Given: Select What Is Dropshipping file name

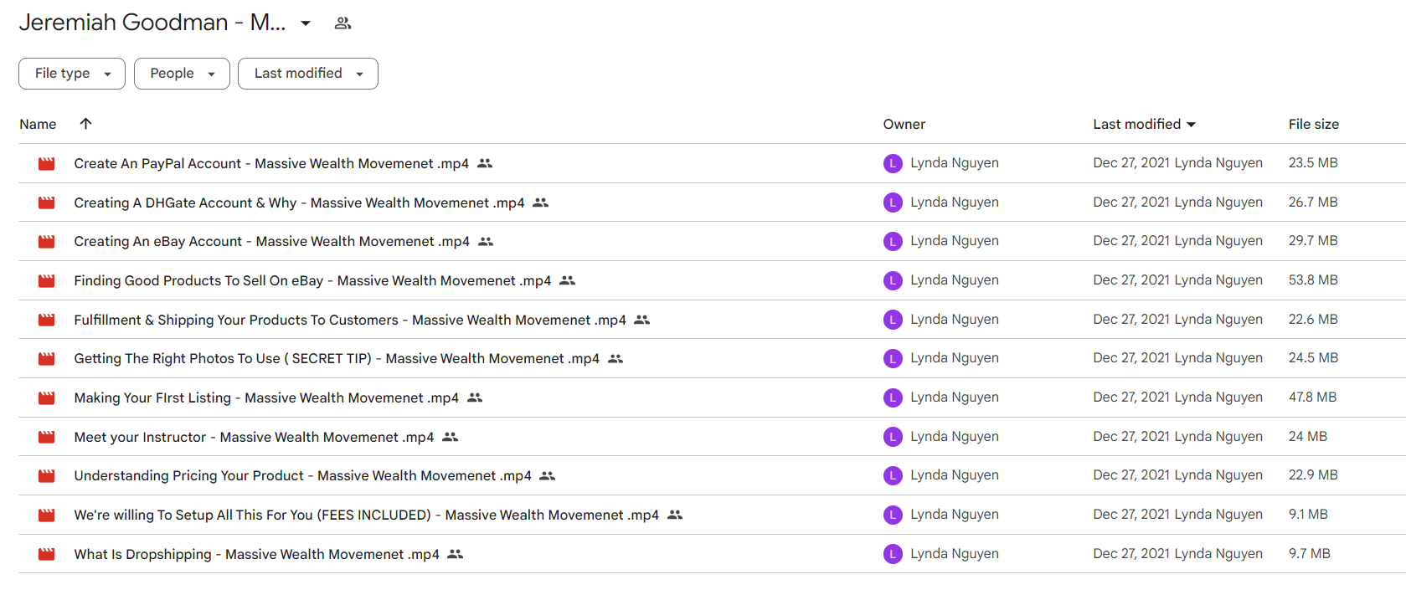Looking at the screenshot, I should 256,554.
